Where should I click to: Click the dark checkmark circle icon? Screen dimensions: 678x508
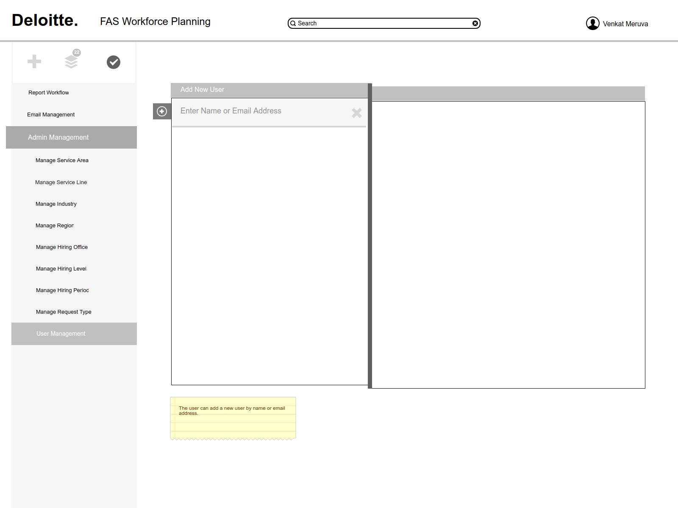click(114, 62)
